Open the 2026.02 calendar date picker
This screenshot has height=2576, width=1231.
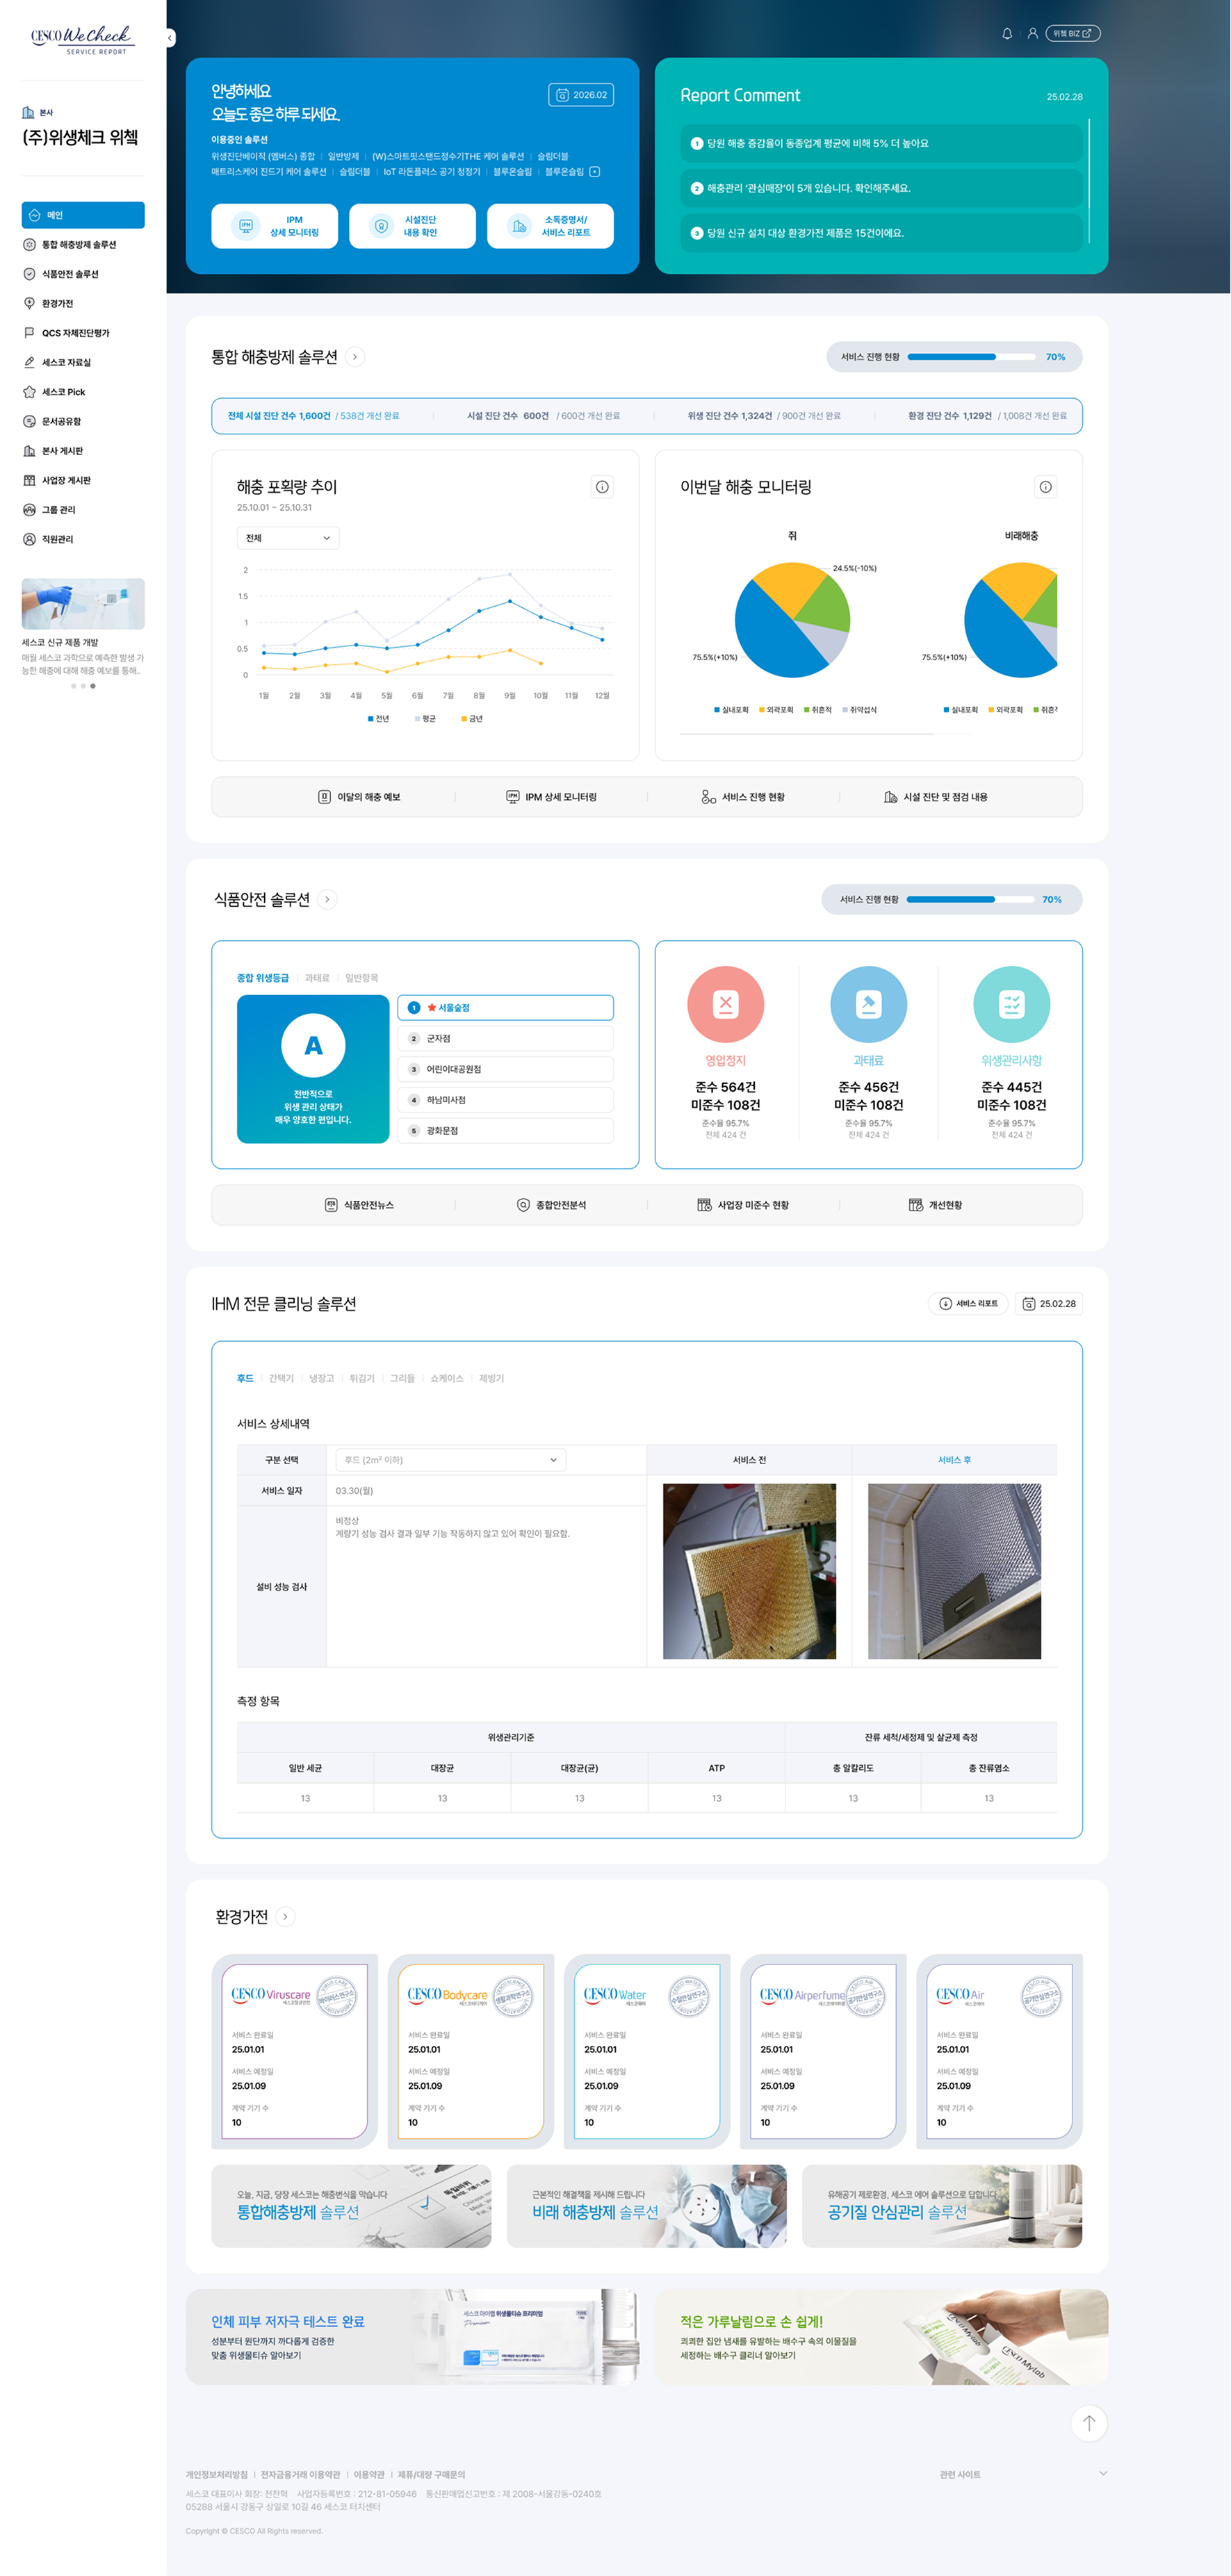coord(581,95)
